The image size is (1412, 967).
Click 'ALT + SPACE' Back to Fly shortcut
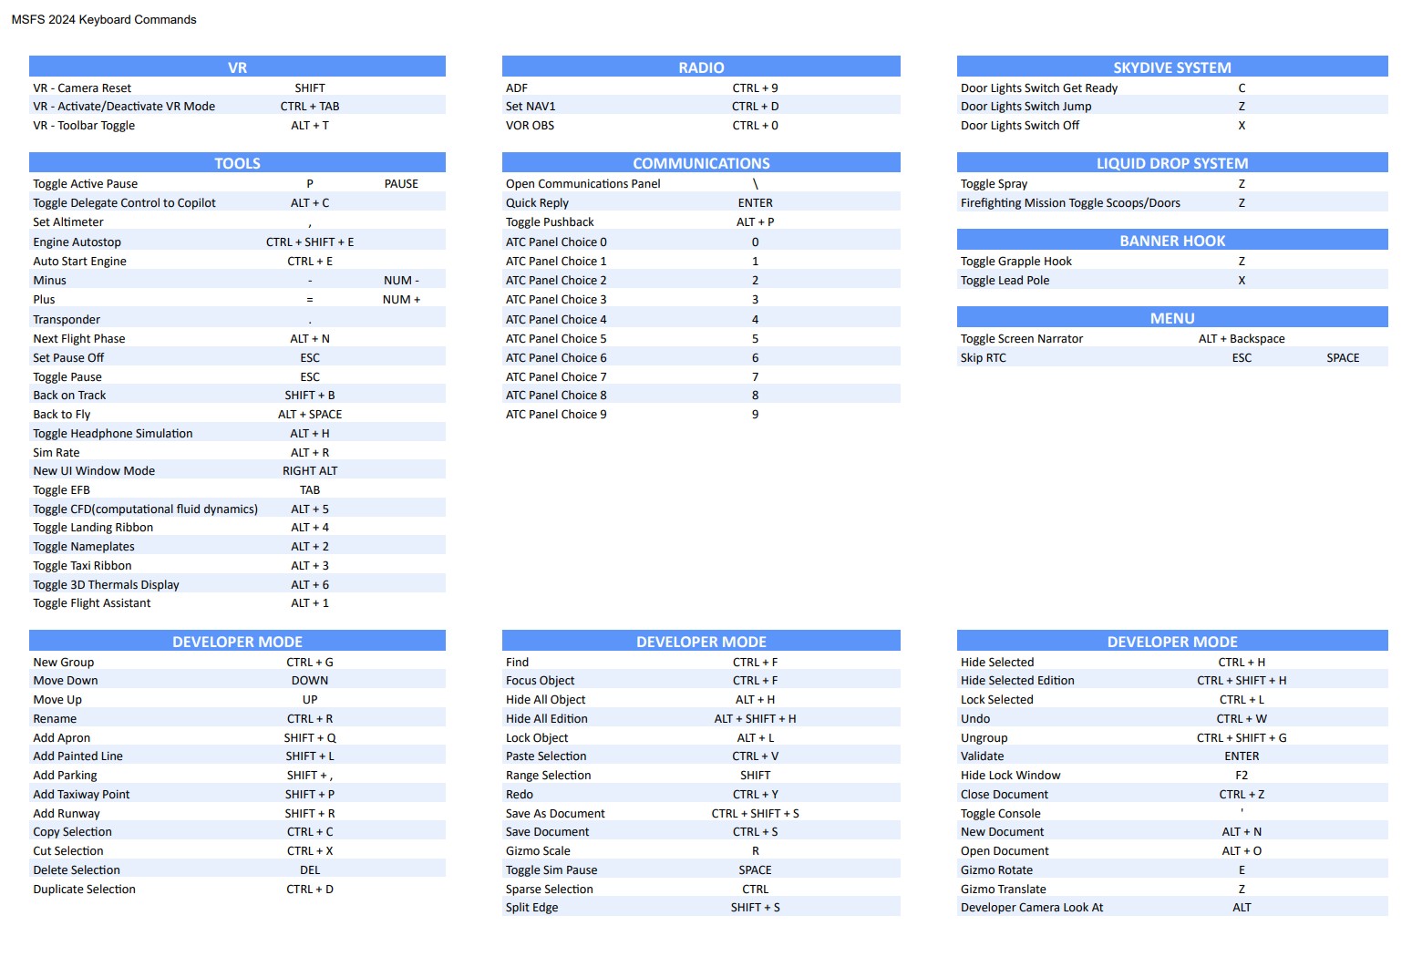(310, 415)
